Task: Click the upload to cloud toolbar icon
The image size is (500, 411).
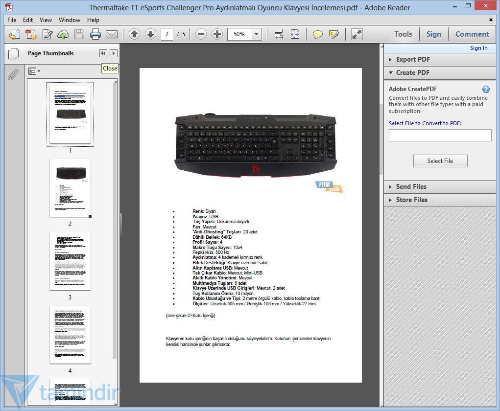Action: pos(63,34)
